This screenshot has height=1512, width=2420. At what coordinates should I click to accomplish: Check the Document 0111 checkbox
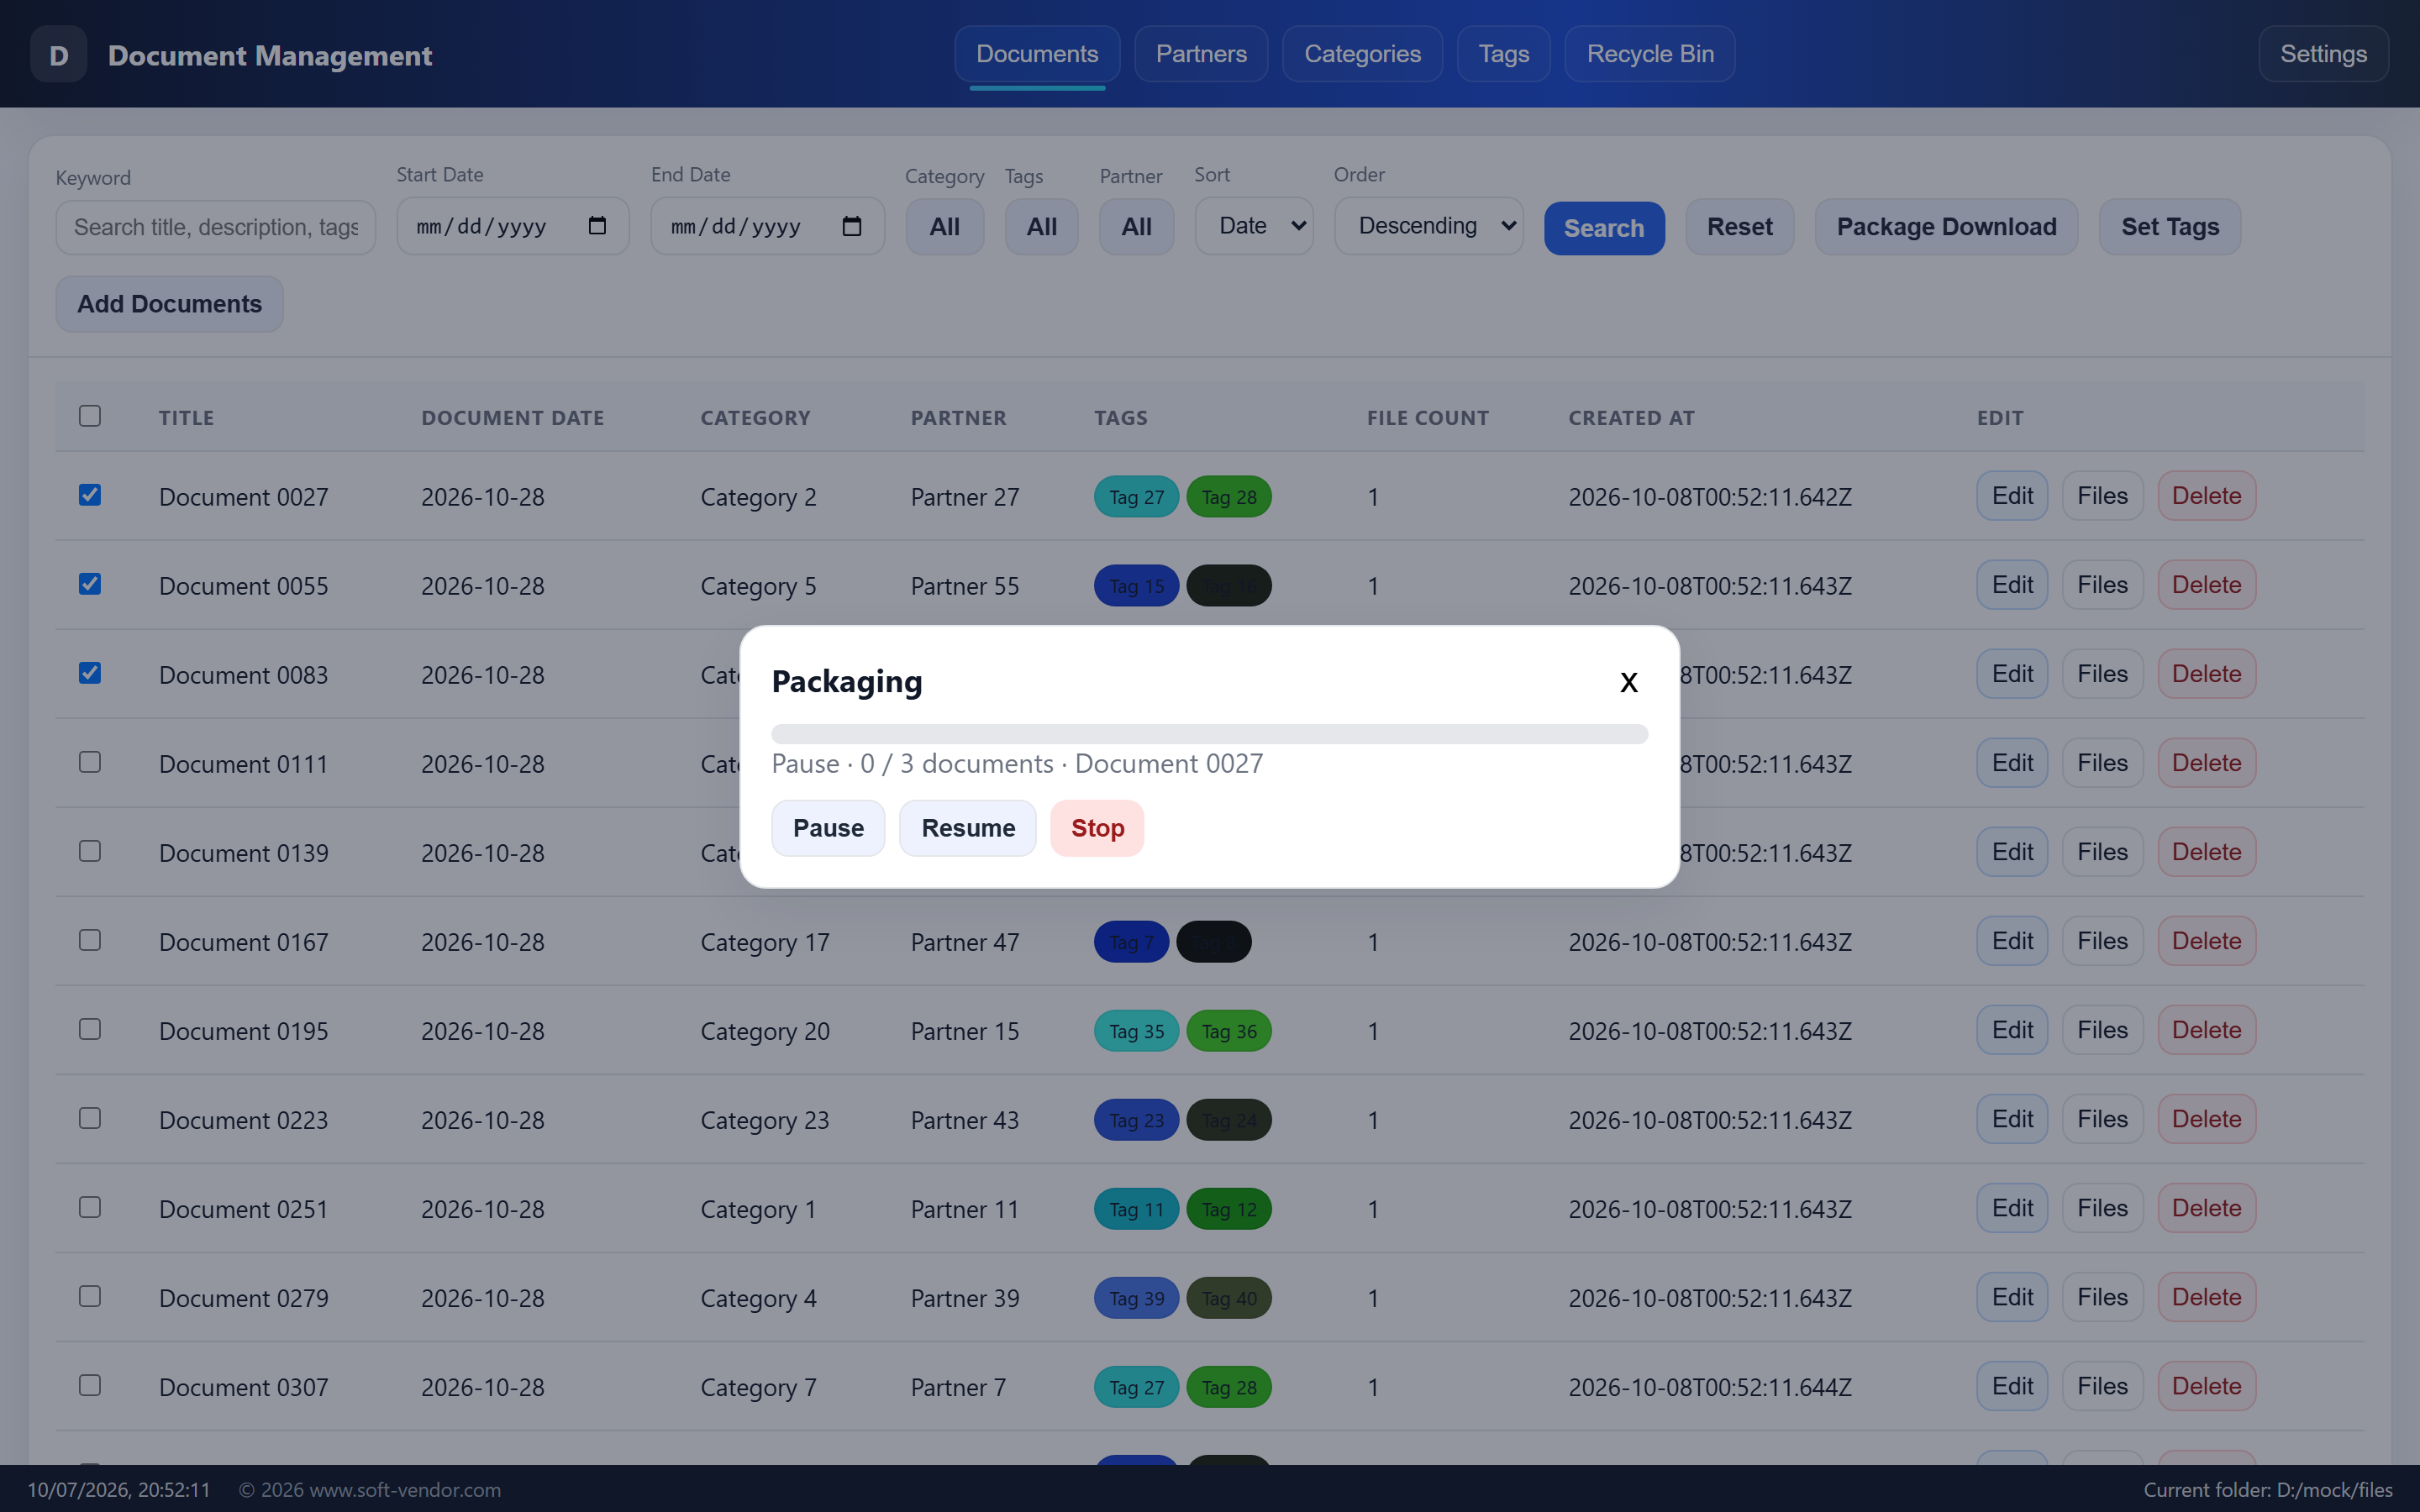(x=90, y=762)
